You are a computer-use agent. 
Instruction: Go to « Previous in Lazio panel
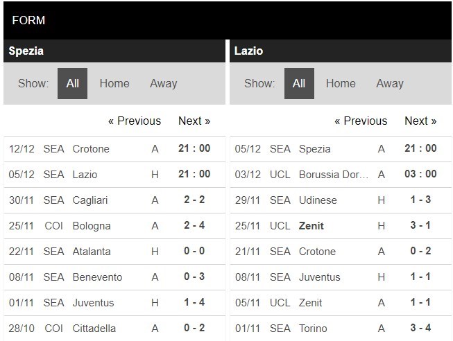point(361,121)
